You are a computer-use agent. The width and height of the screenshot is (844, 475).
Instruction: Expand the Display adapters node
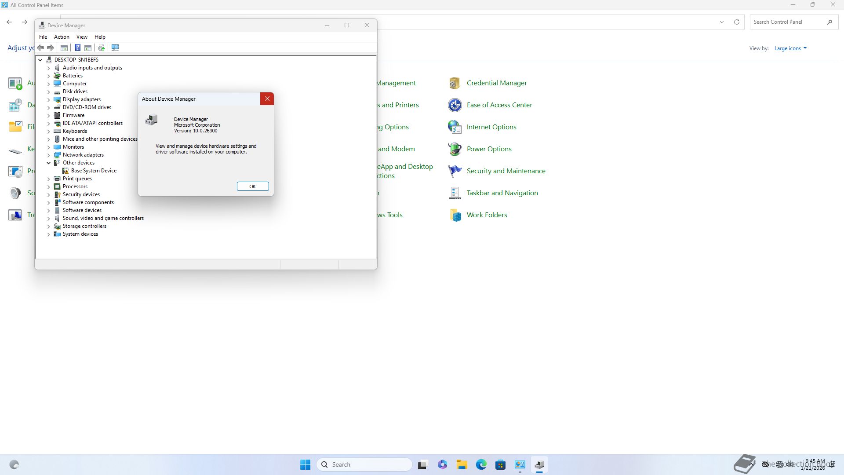49,99
